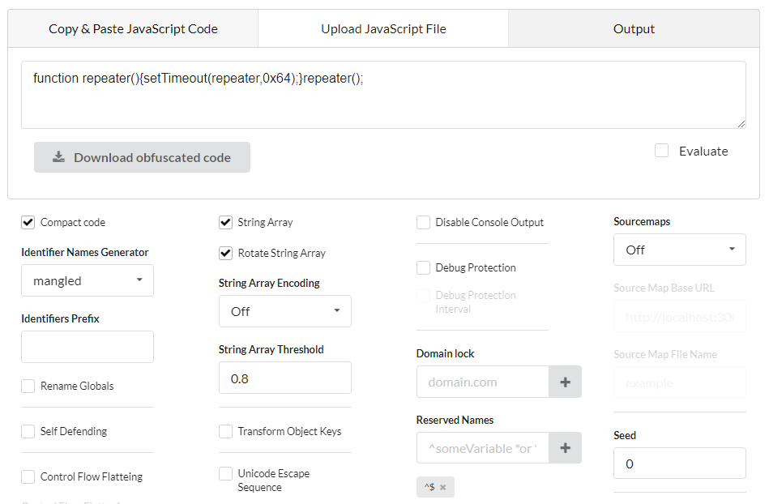Open the Identifier Names Generator dropdown

pyautogui.click(x=88, y=280)
